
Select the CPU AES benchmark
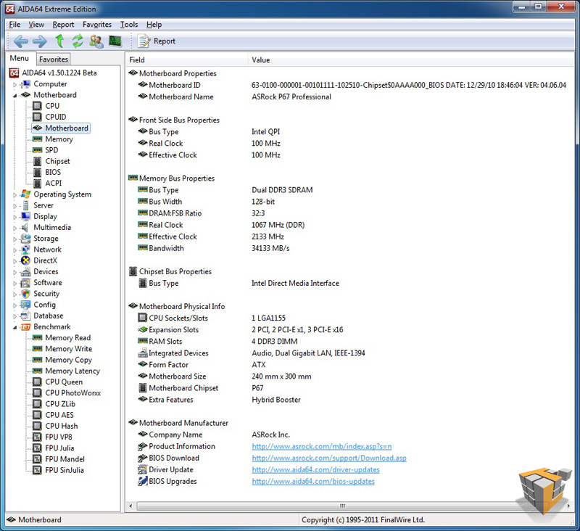[x=59, y=415]
